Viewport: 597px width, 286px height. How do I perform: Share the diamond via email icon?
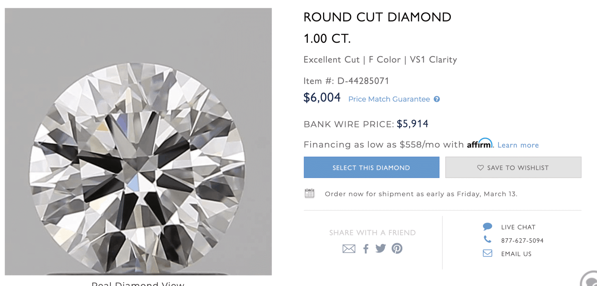(349, 248)
